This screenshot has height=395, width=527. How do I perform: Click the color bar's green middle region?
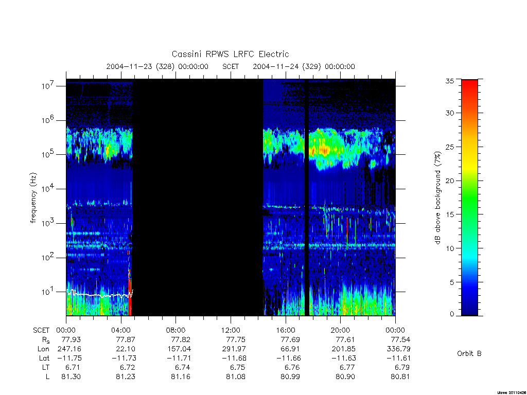[x=469, y=198]
